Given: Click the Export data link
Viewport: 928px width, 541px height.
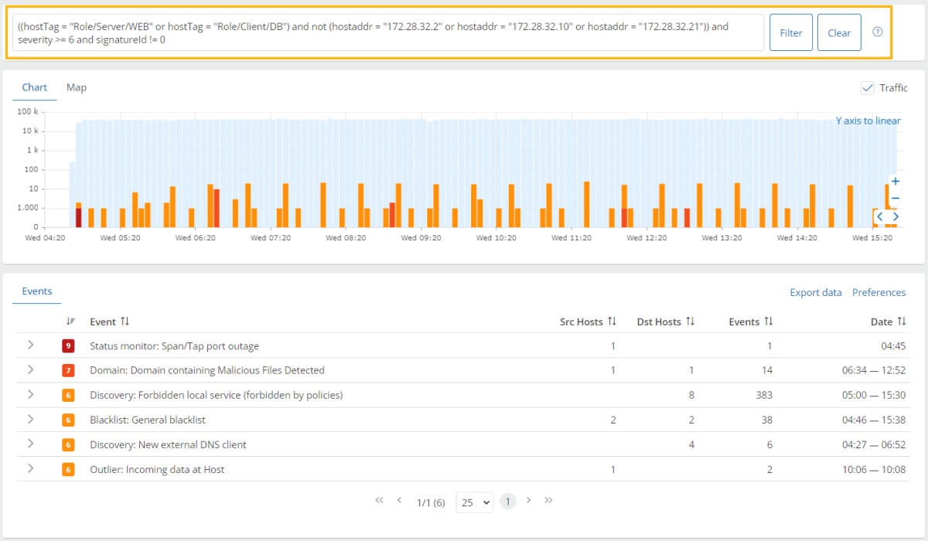Looking at the screenshot, I should point(815,292).
